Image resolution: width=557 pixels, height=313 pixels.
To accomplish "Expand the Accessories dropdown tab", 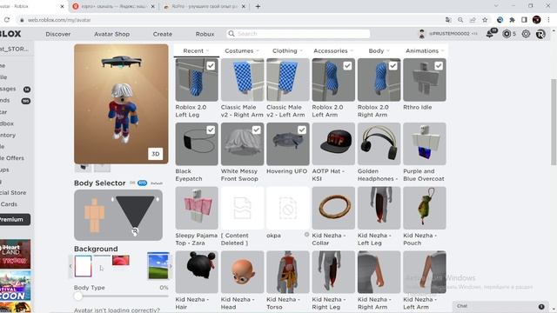I will coord(333,50).
